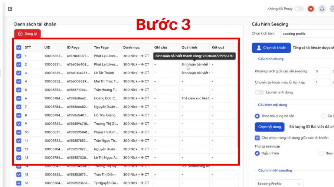
Task: Uncheck the checkbox for row 10
Action: pos(19,132)
